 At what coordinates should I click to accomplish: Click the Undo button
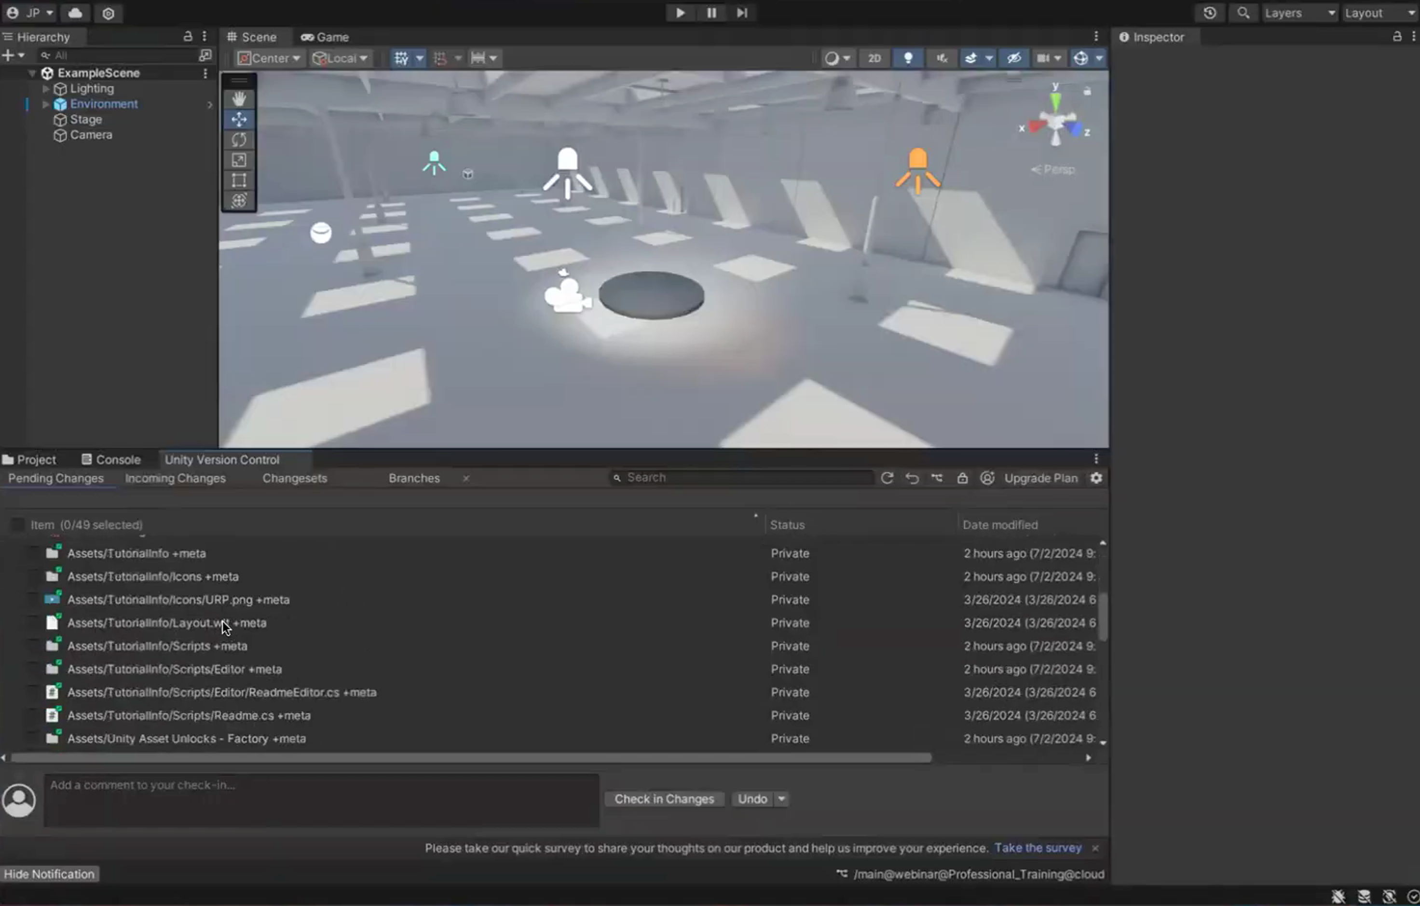752,798
